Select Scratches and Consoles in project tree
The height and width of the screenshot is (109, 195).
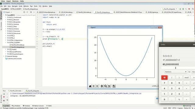pyautogui.click(x=14, y=58)
